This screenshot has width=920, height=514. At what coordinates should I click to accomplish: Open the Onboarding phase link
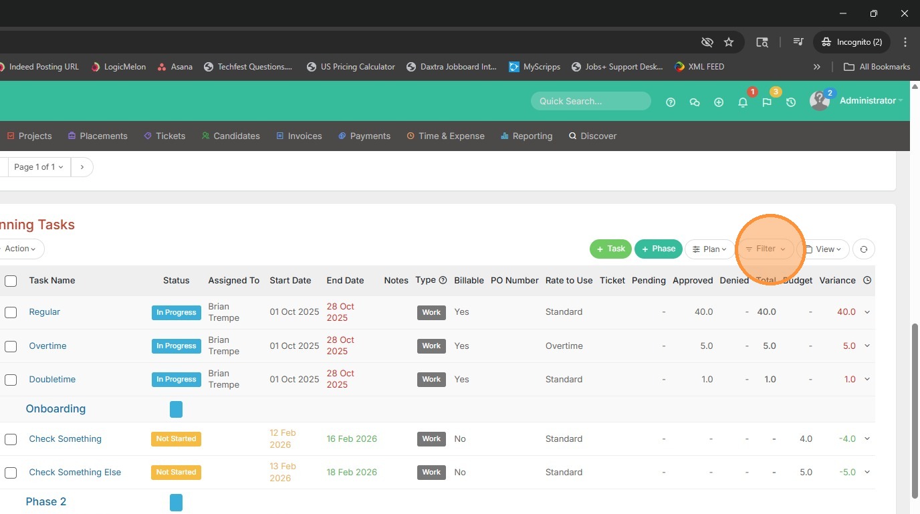point(55,409)
